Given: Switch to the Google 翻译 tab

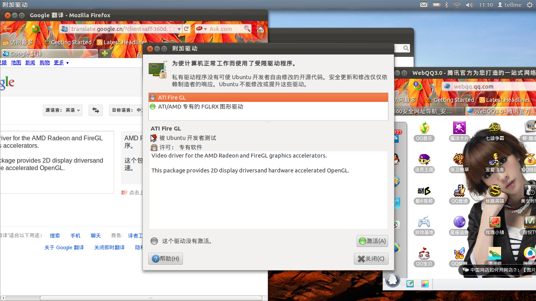Looking at the screenshot, I should coord(49,53).
